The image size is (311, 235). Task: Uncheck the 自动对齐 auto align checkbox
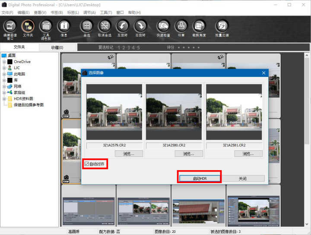tap(87, 164)
